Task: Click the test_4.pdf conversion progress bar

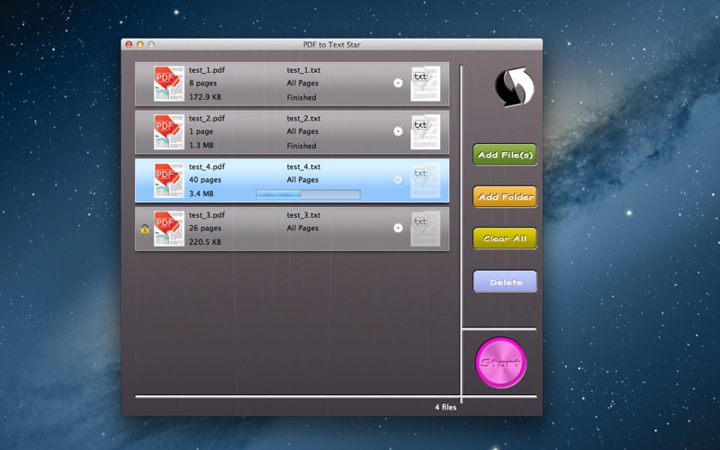Action: [308, 193]
